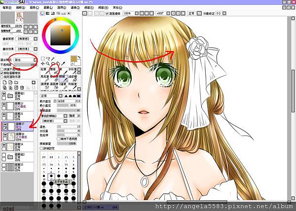This screenshot has height=211, width=296.
Task: Toggle the 指定選取來源 option
Action: pyautogui.click(x=2, y=77)
